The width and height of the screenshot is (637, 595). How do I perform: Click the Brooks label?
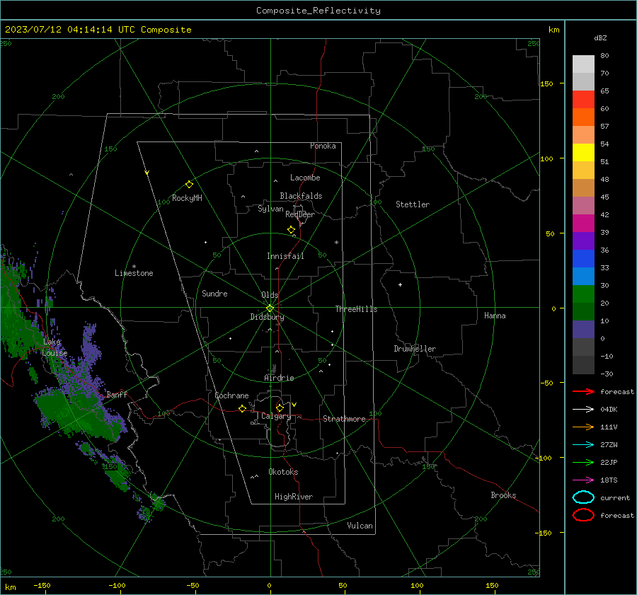tap(503, 495)
